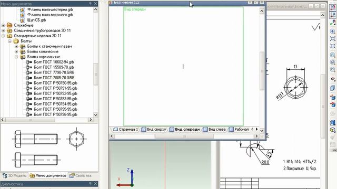Click the document tree scroll-left arrow

click(x=3, y=120)
